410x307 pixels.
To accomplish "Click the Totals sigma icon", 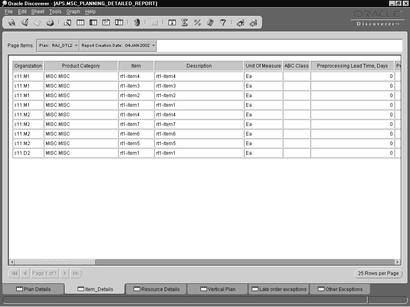I will point(184,23).
